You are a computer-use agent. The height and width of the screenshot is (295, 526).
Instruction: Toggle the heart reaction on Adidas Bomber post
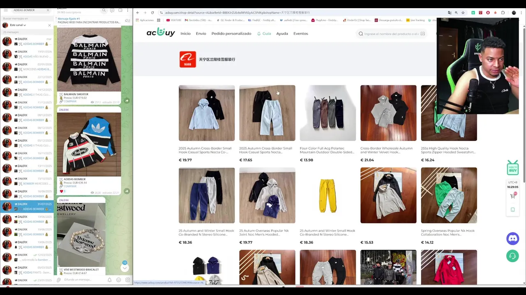[x=63, y=191]
